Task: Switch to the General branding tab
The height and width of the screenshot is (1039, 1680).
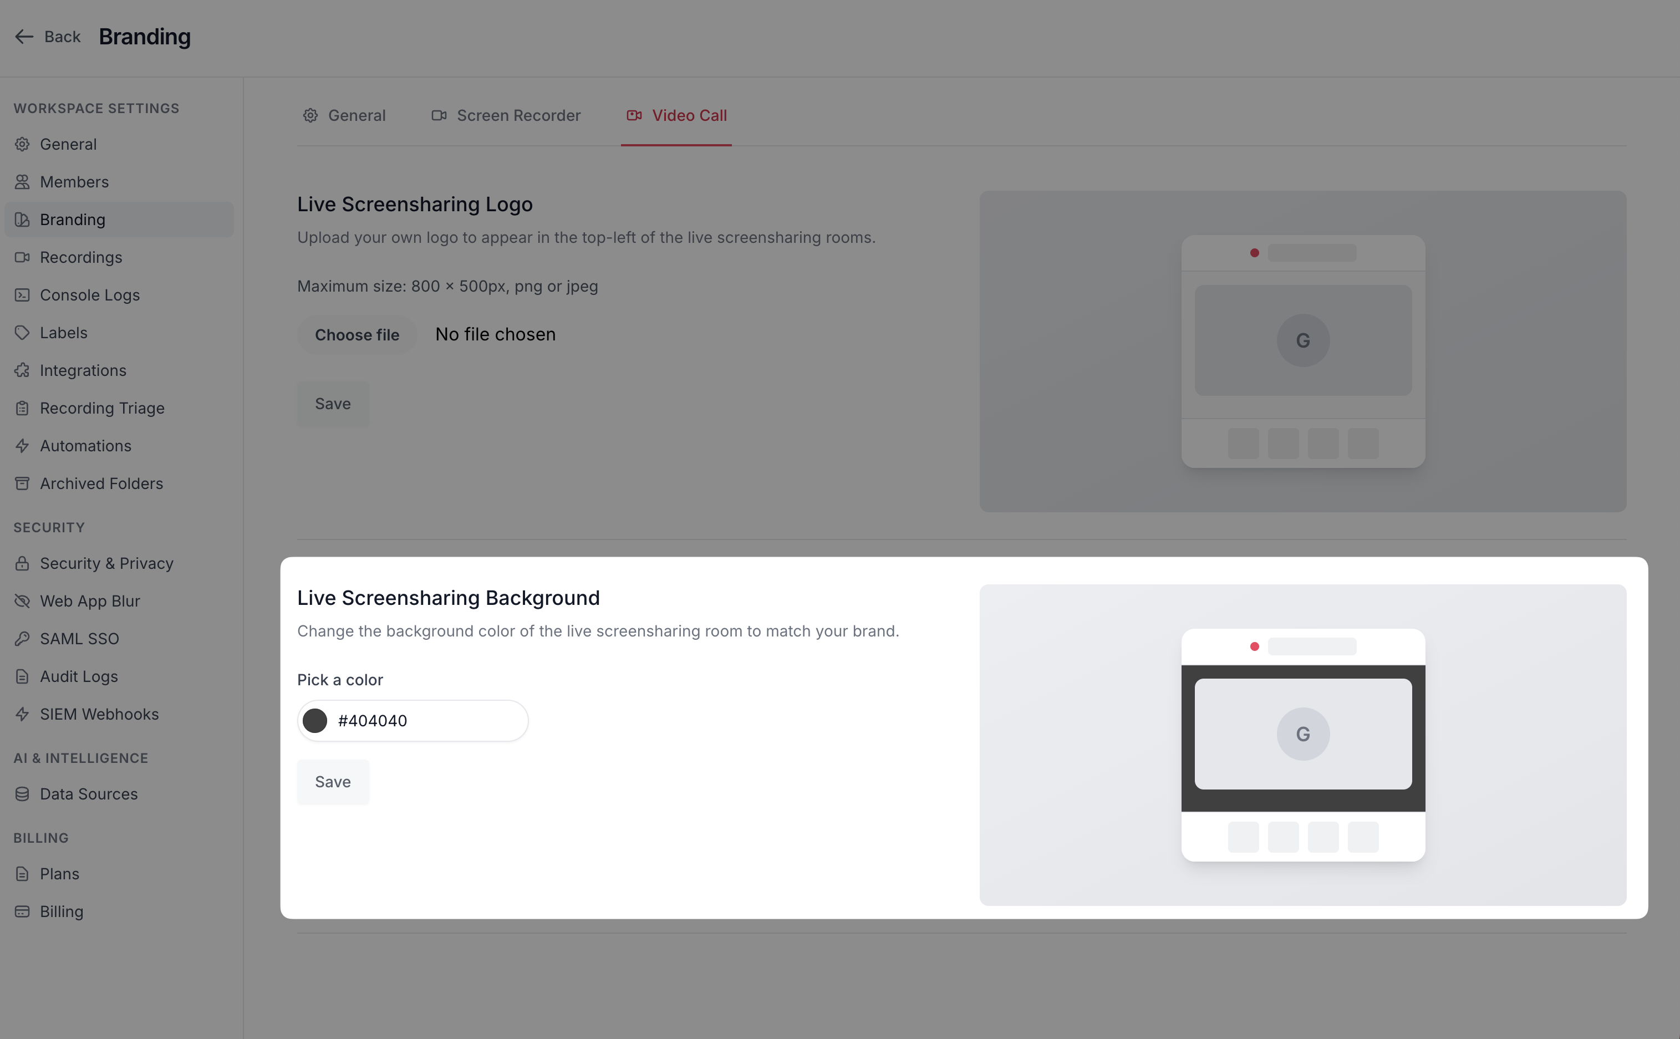Action: (x=344, y=115)
